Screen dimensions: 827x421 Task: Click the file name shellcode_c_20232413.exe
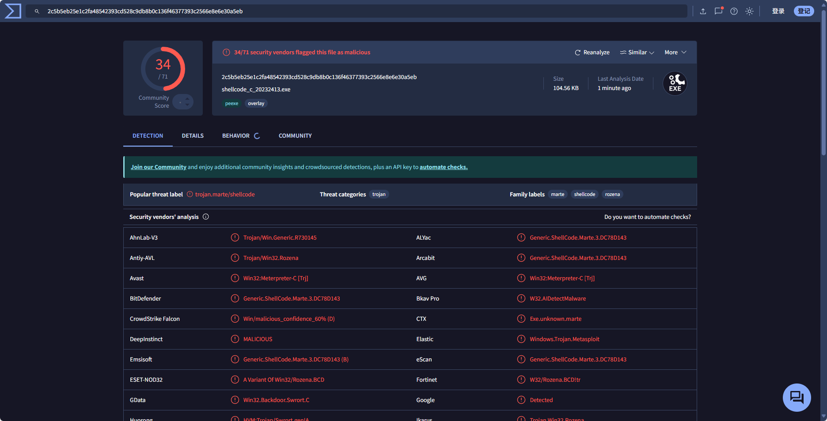pyautogui.click(x=256, y=90)
